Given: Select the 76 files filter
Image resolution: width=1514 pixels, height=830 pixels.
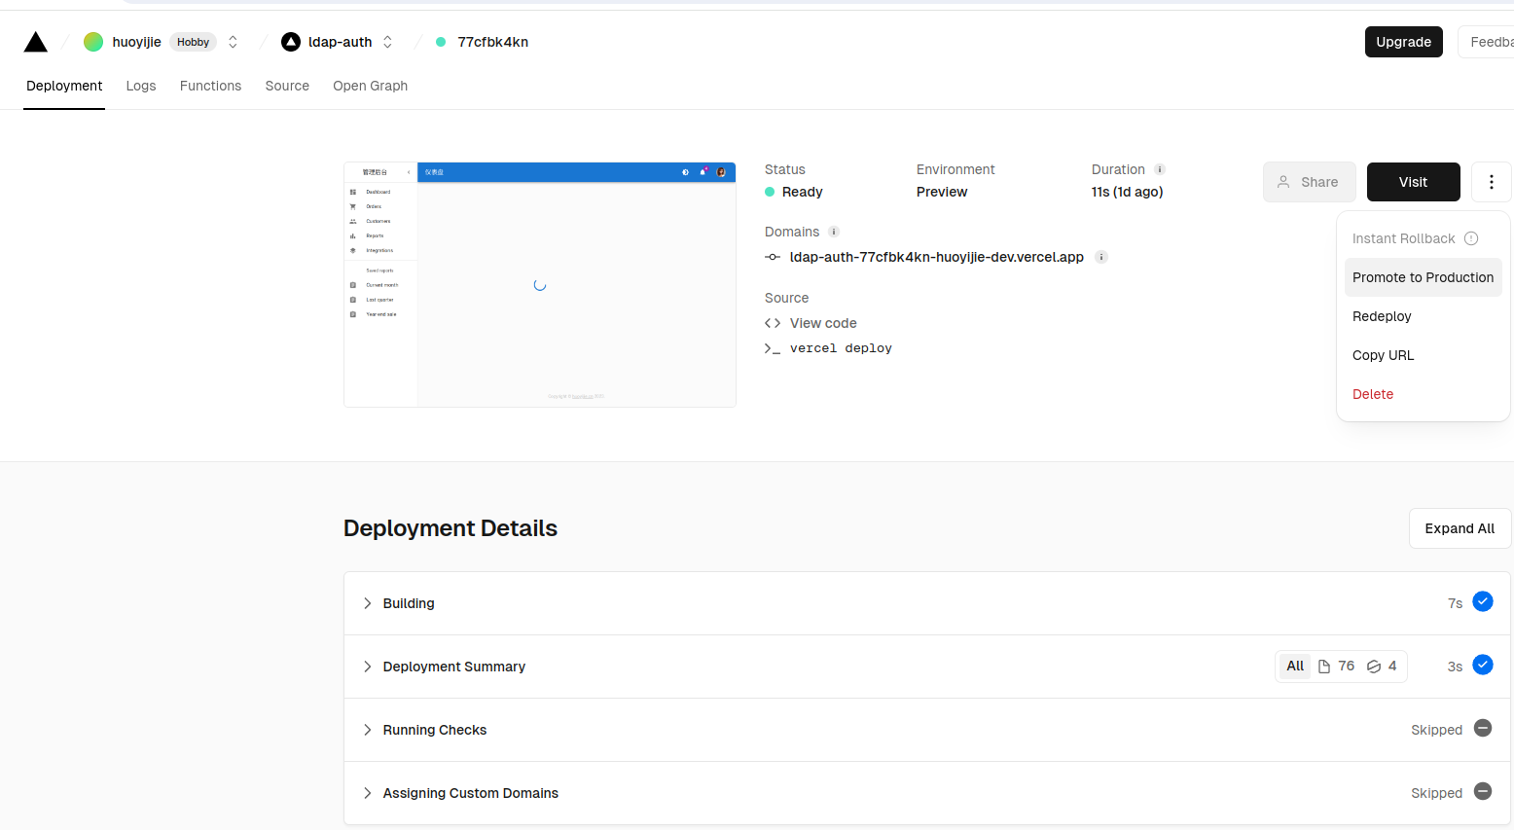Looking at the screenshot, I should [x=1336, y=667].
